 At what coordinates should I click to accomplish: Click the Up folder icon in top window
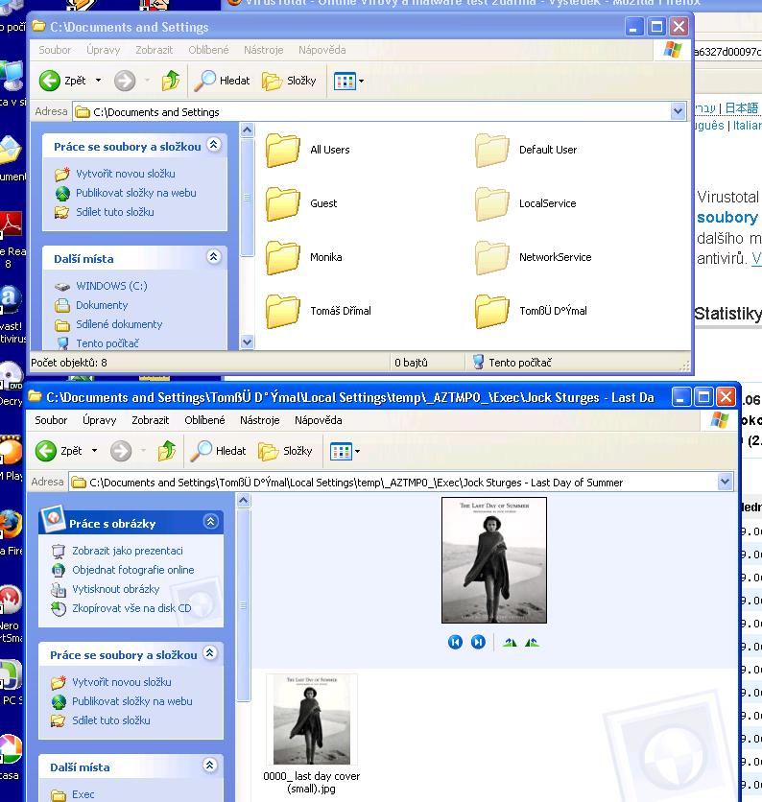tap(171, 82)
